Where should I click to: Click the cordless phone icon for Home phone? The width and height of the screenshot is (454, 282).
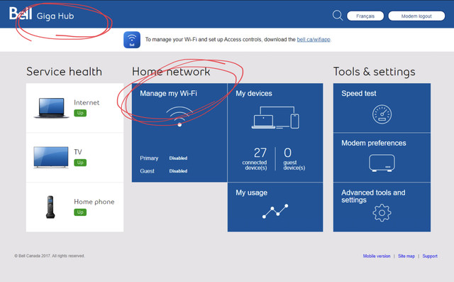pyautogui.click(x=50, y=207)
